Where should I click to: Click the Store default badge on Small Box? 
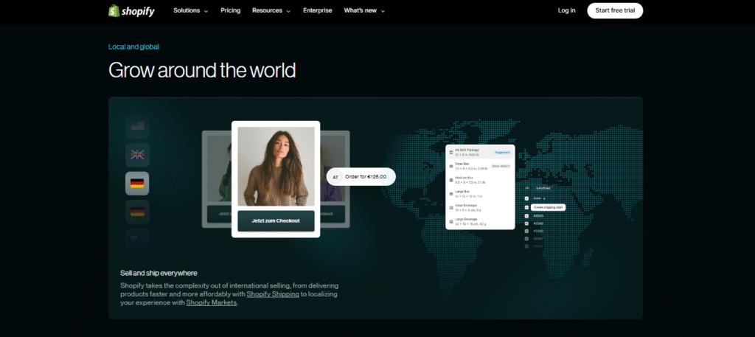[501, 166]
